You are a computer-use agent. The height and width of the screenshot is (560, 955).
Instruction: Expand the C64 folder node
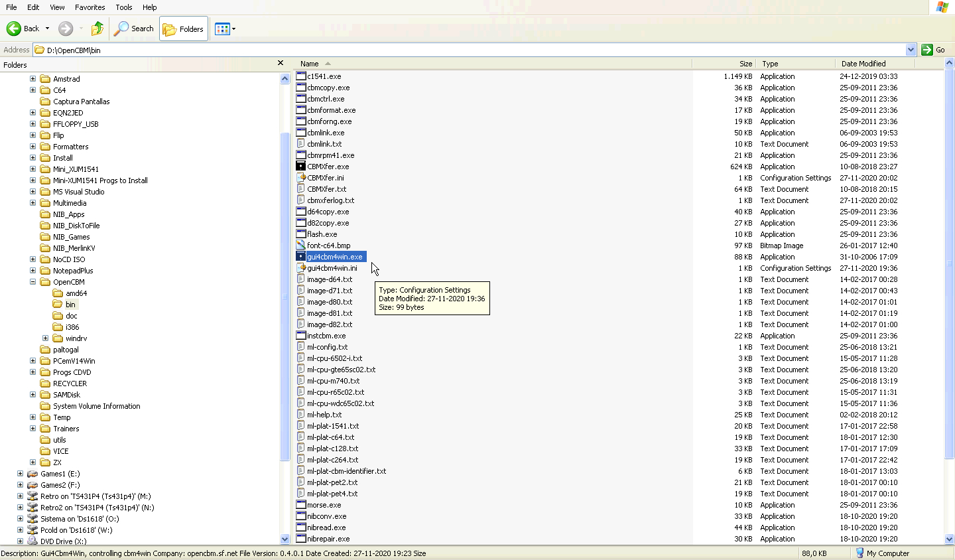click(x=32, y=90)
